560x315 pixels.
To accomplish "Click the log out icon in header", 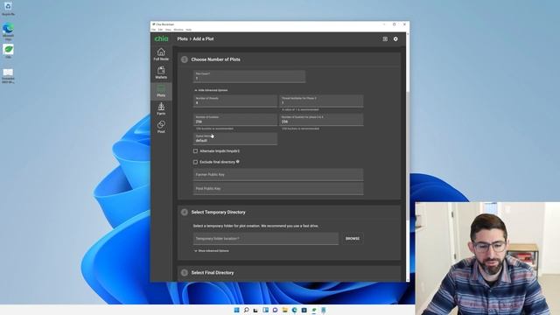I will 385,38.
